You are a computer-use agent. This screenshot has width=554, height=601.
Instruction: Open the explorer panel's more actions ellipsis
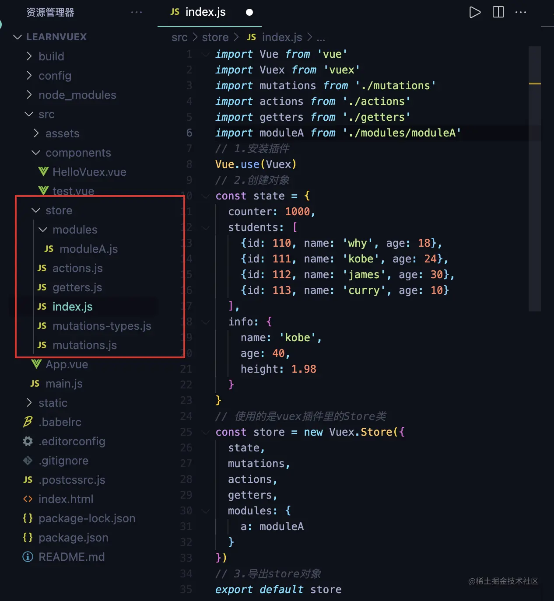pyautogui.click(x=137, y=12)
